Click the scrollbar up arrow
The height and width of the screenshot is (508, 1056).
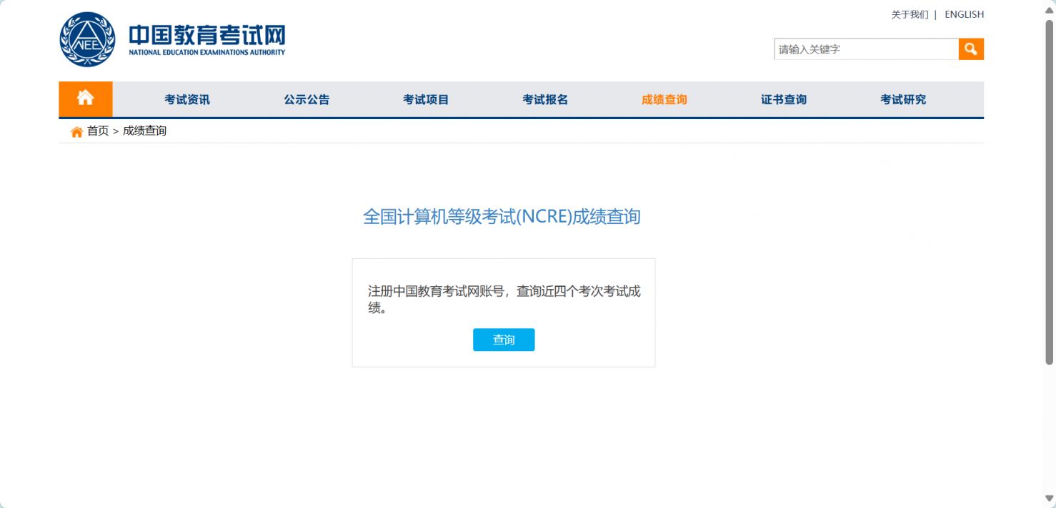[x=1049, y=9]
